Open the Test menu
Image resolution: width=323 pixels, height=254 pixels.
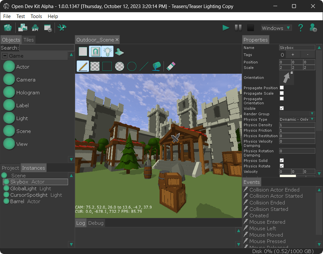[21, 16]
